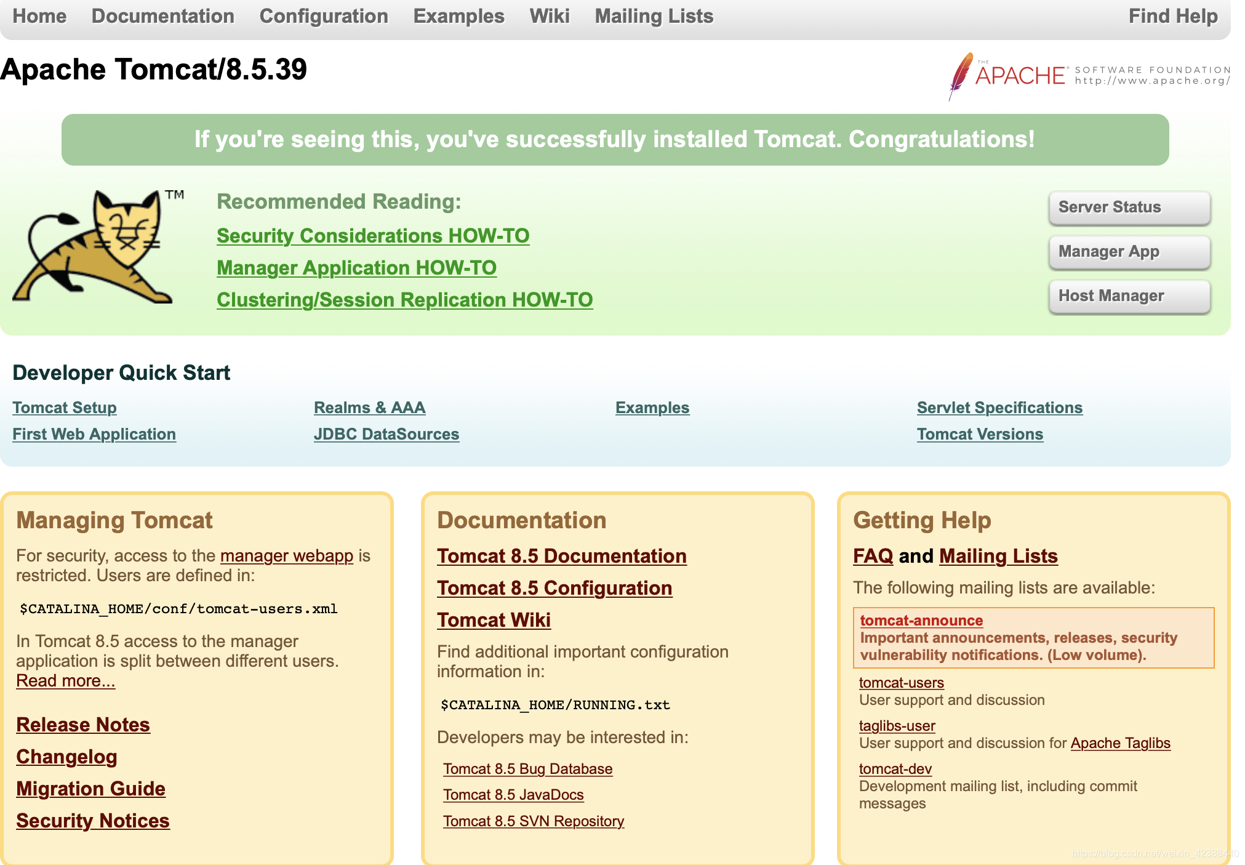Open the Mailing Lists menu item
1245x865 pixels.
pos(653,16)
